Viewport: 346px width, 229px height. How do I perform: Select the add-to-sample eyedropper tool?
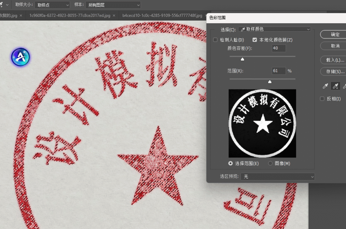click(x=336, y=86)
